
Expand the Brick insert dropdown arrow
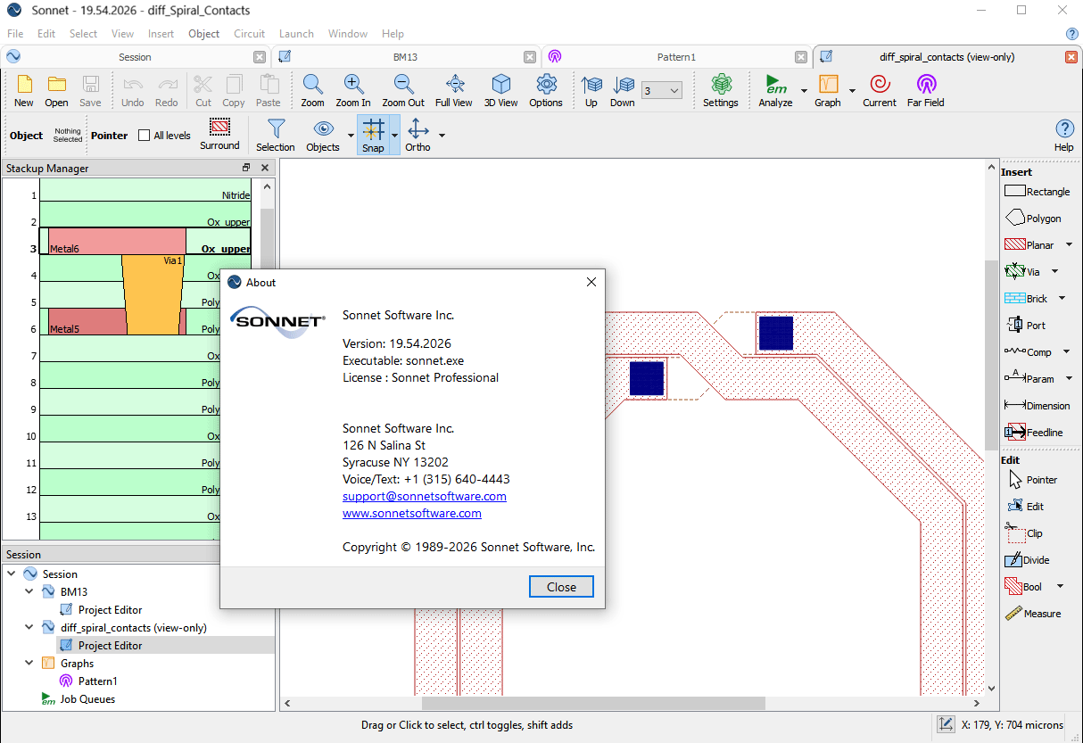pos(1062,298)
